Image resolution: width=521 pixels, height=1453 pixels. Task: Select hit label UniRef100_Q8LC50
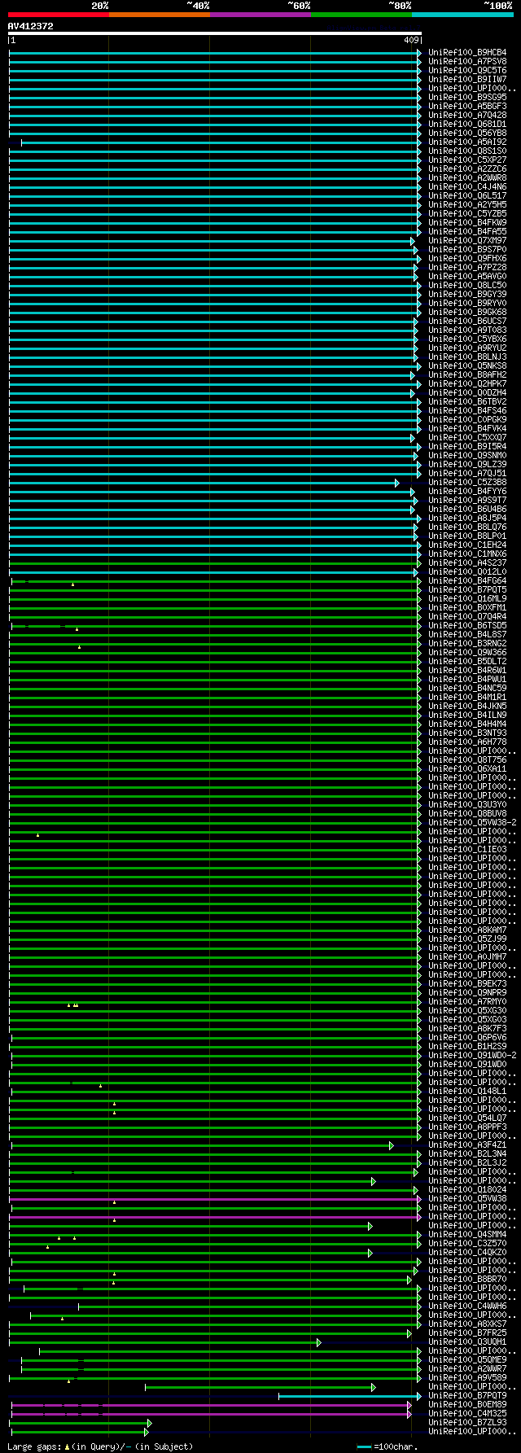467,286
